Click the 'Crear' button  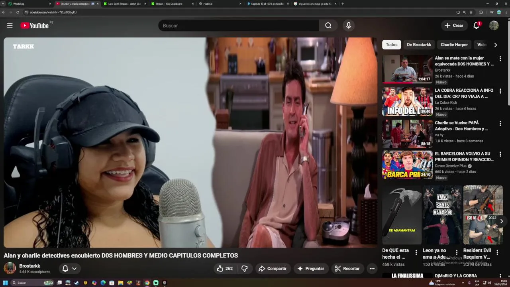pyautogui.click(x=454, y=26)
